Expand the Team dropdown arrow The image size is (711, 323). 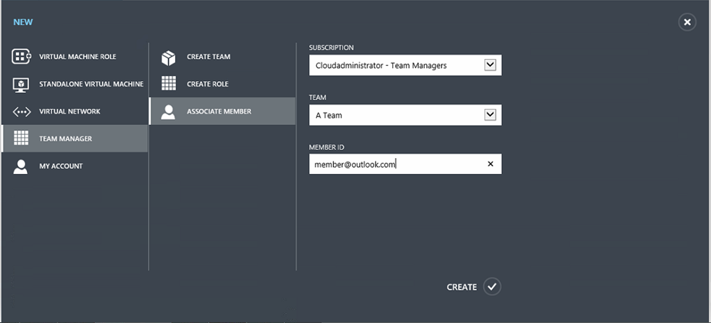click(x=490, y=115)
